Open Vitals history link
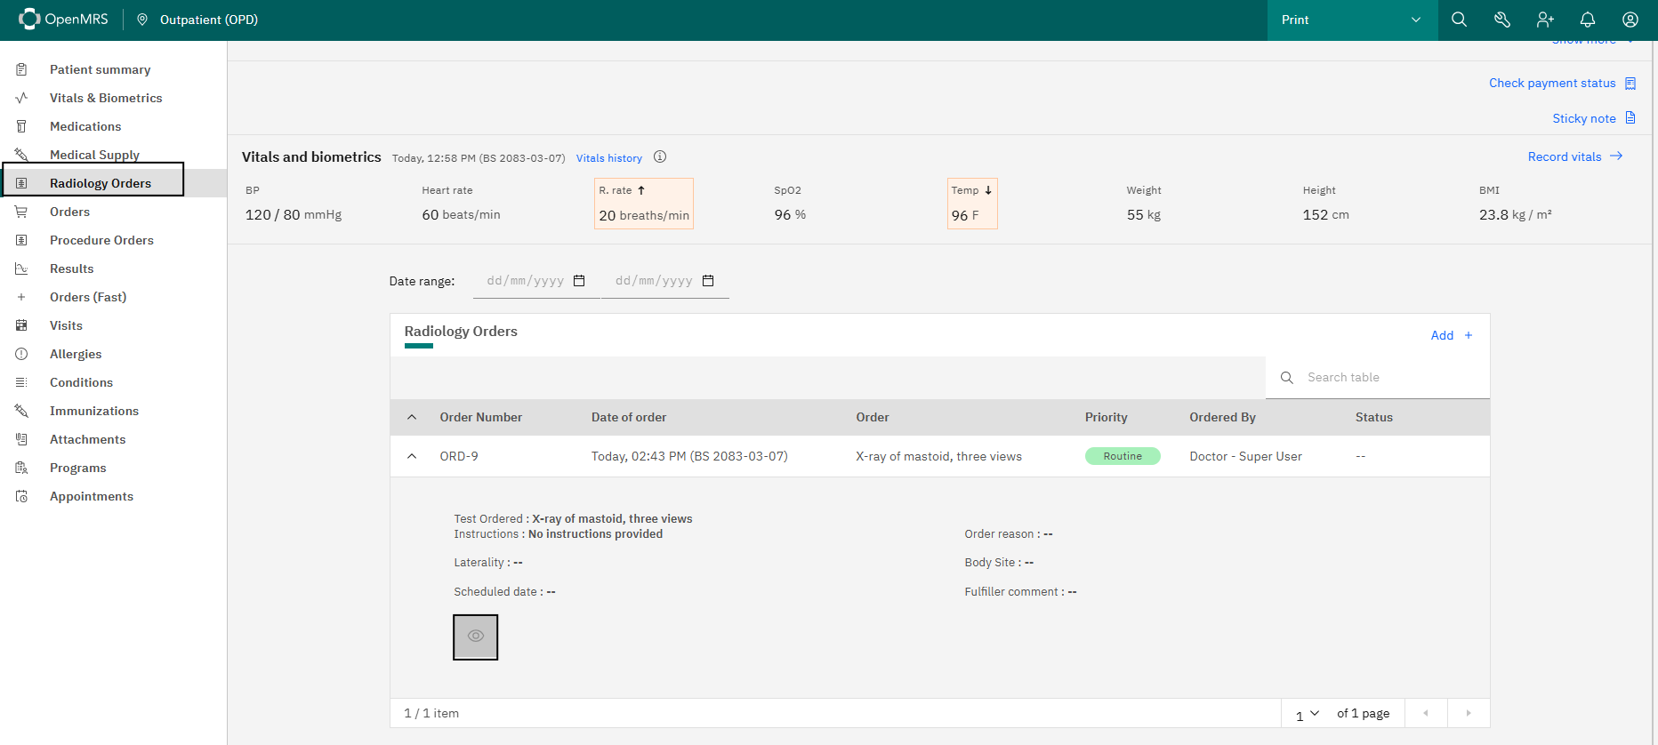This screenshot has width=1658, height=745. click(x=609, y=158)
